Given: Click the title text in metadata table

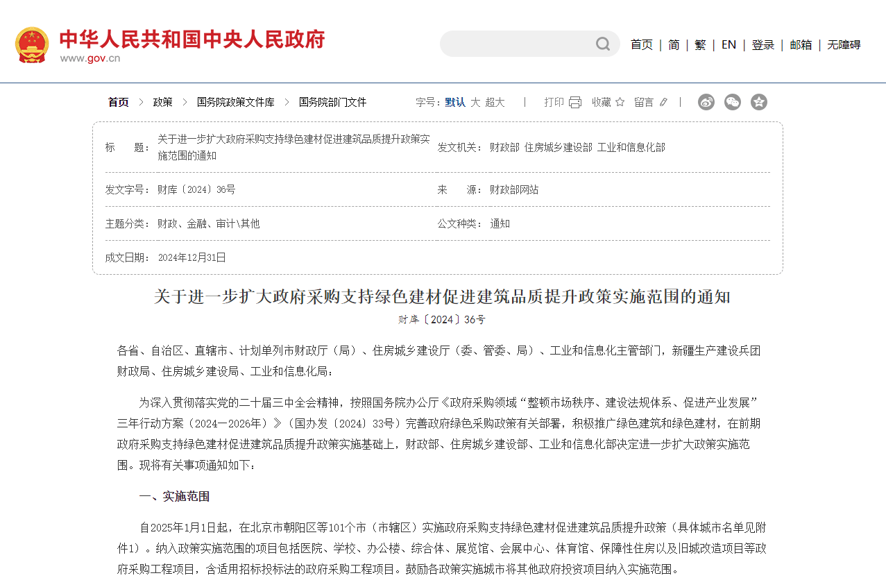Looking at the screenshot, I should pos(293,147).
